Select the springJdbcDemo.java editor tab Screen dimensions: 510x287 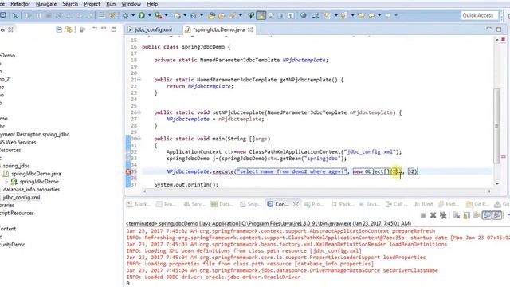pos(218,29)
